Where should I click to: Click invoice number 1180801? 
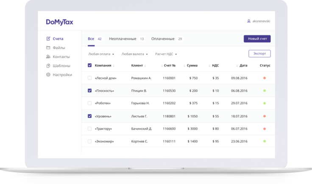click(x=169, y=116)
